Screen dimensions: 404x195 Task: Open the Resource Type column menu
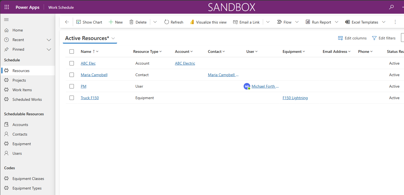pyautogui.click(x=147, y=51)
